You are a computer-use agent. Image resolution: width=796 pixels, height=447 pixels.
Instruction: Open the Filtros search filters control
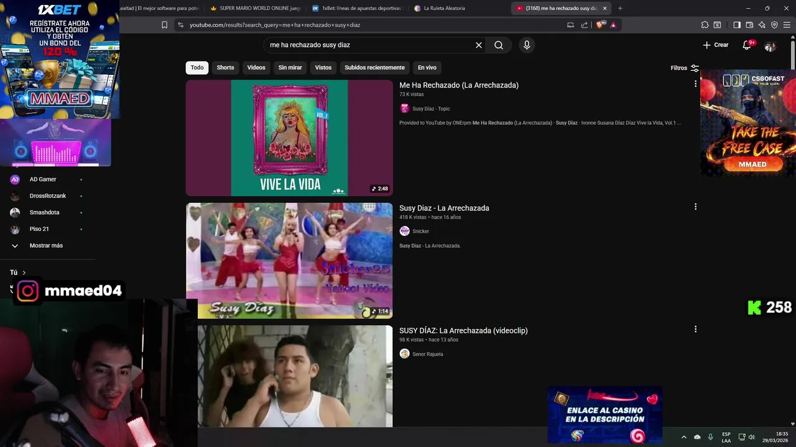(685, 68)
